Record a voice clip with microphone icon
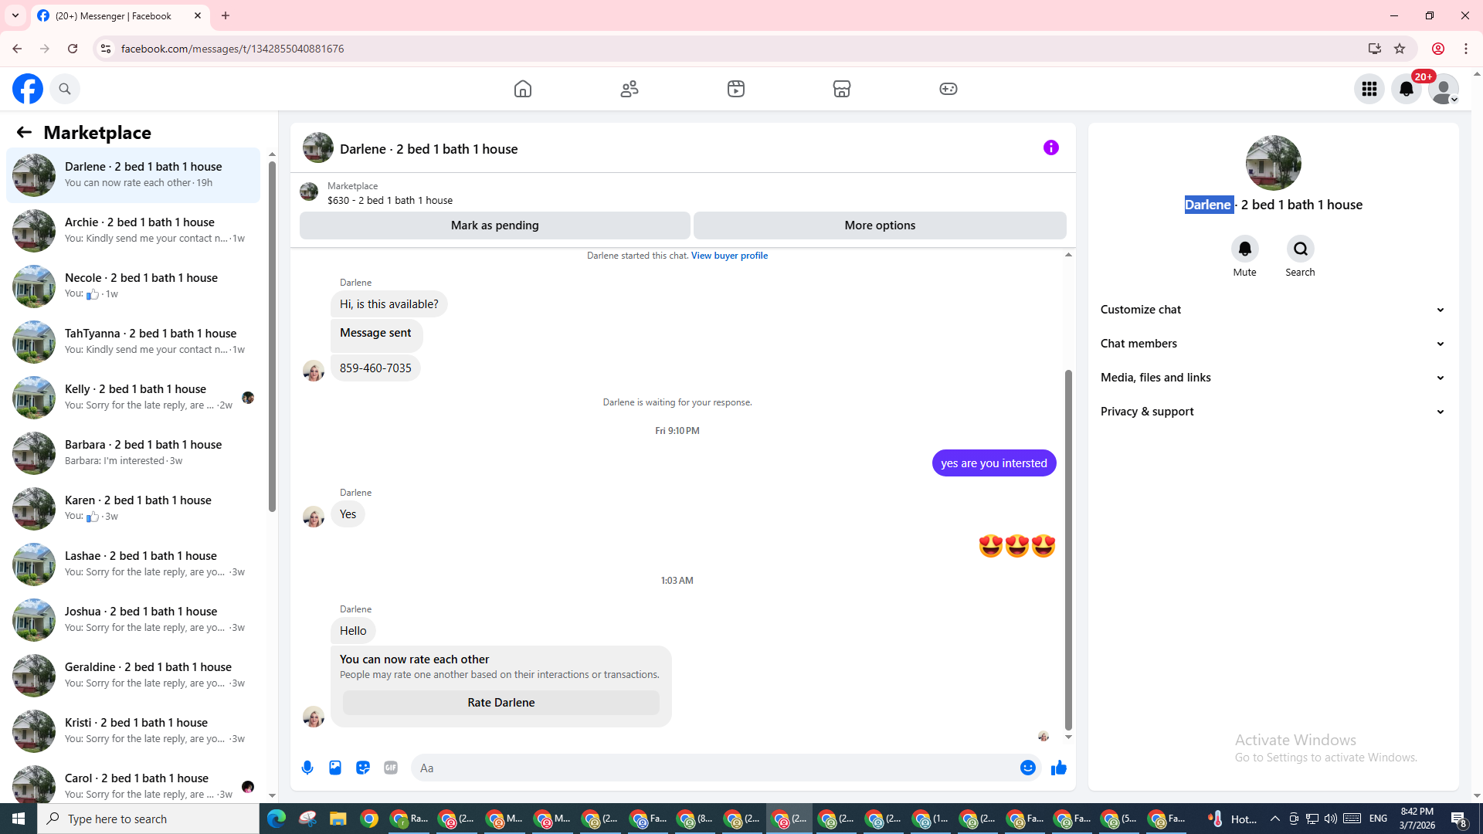The image size is (1483, 834). [307, 768]
